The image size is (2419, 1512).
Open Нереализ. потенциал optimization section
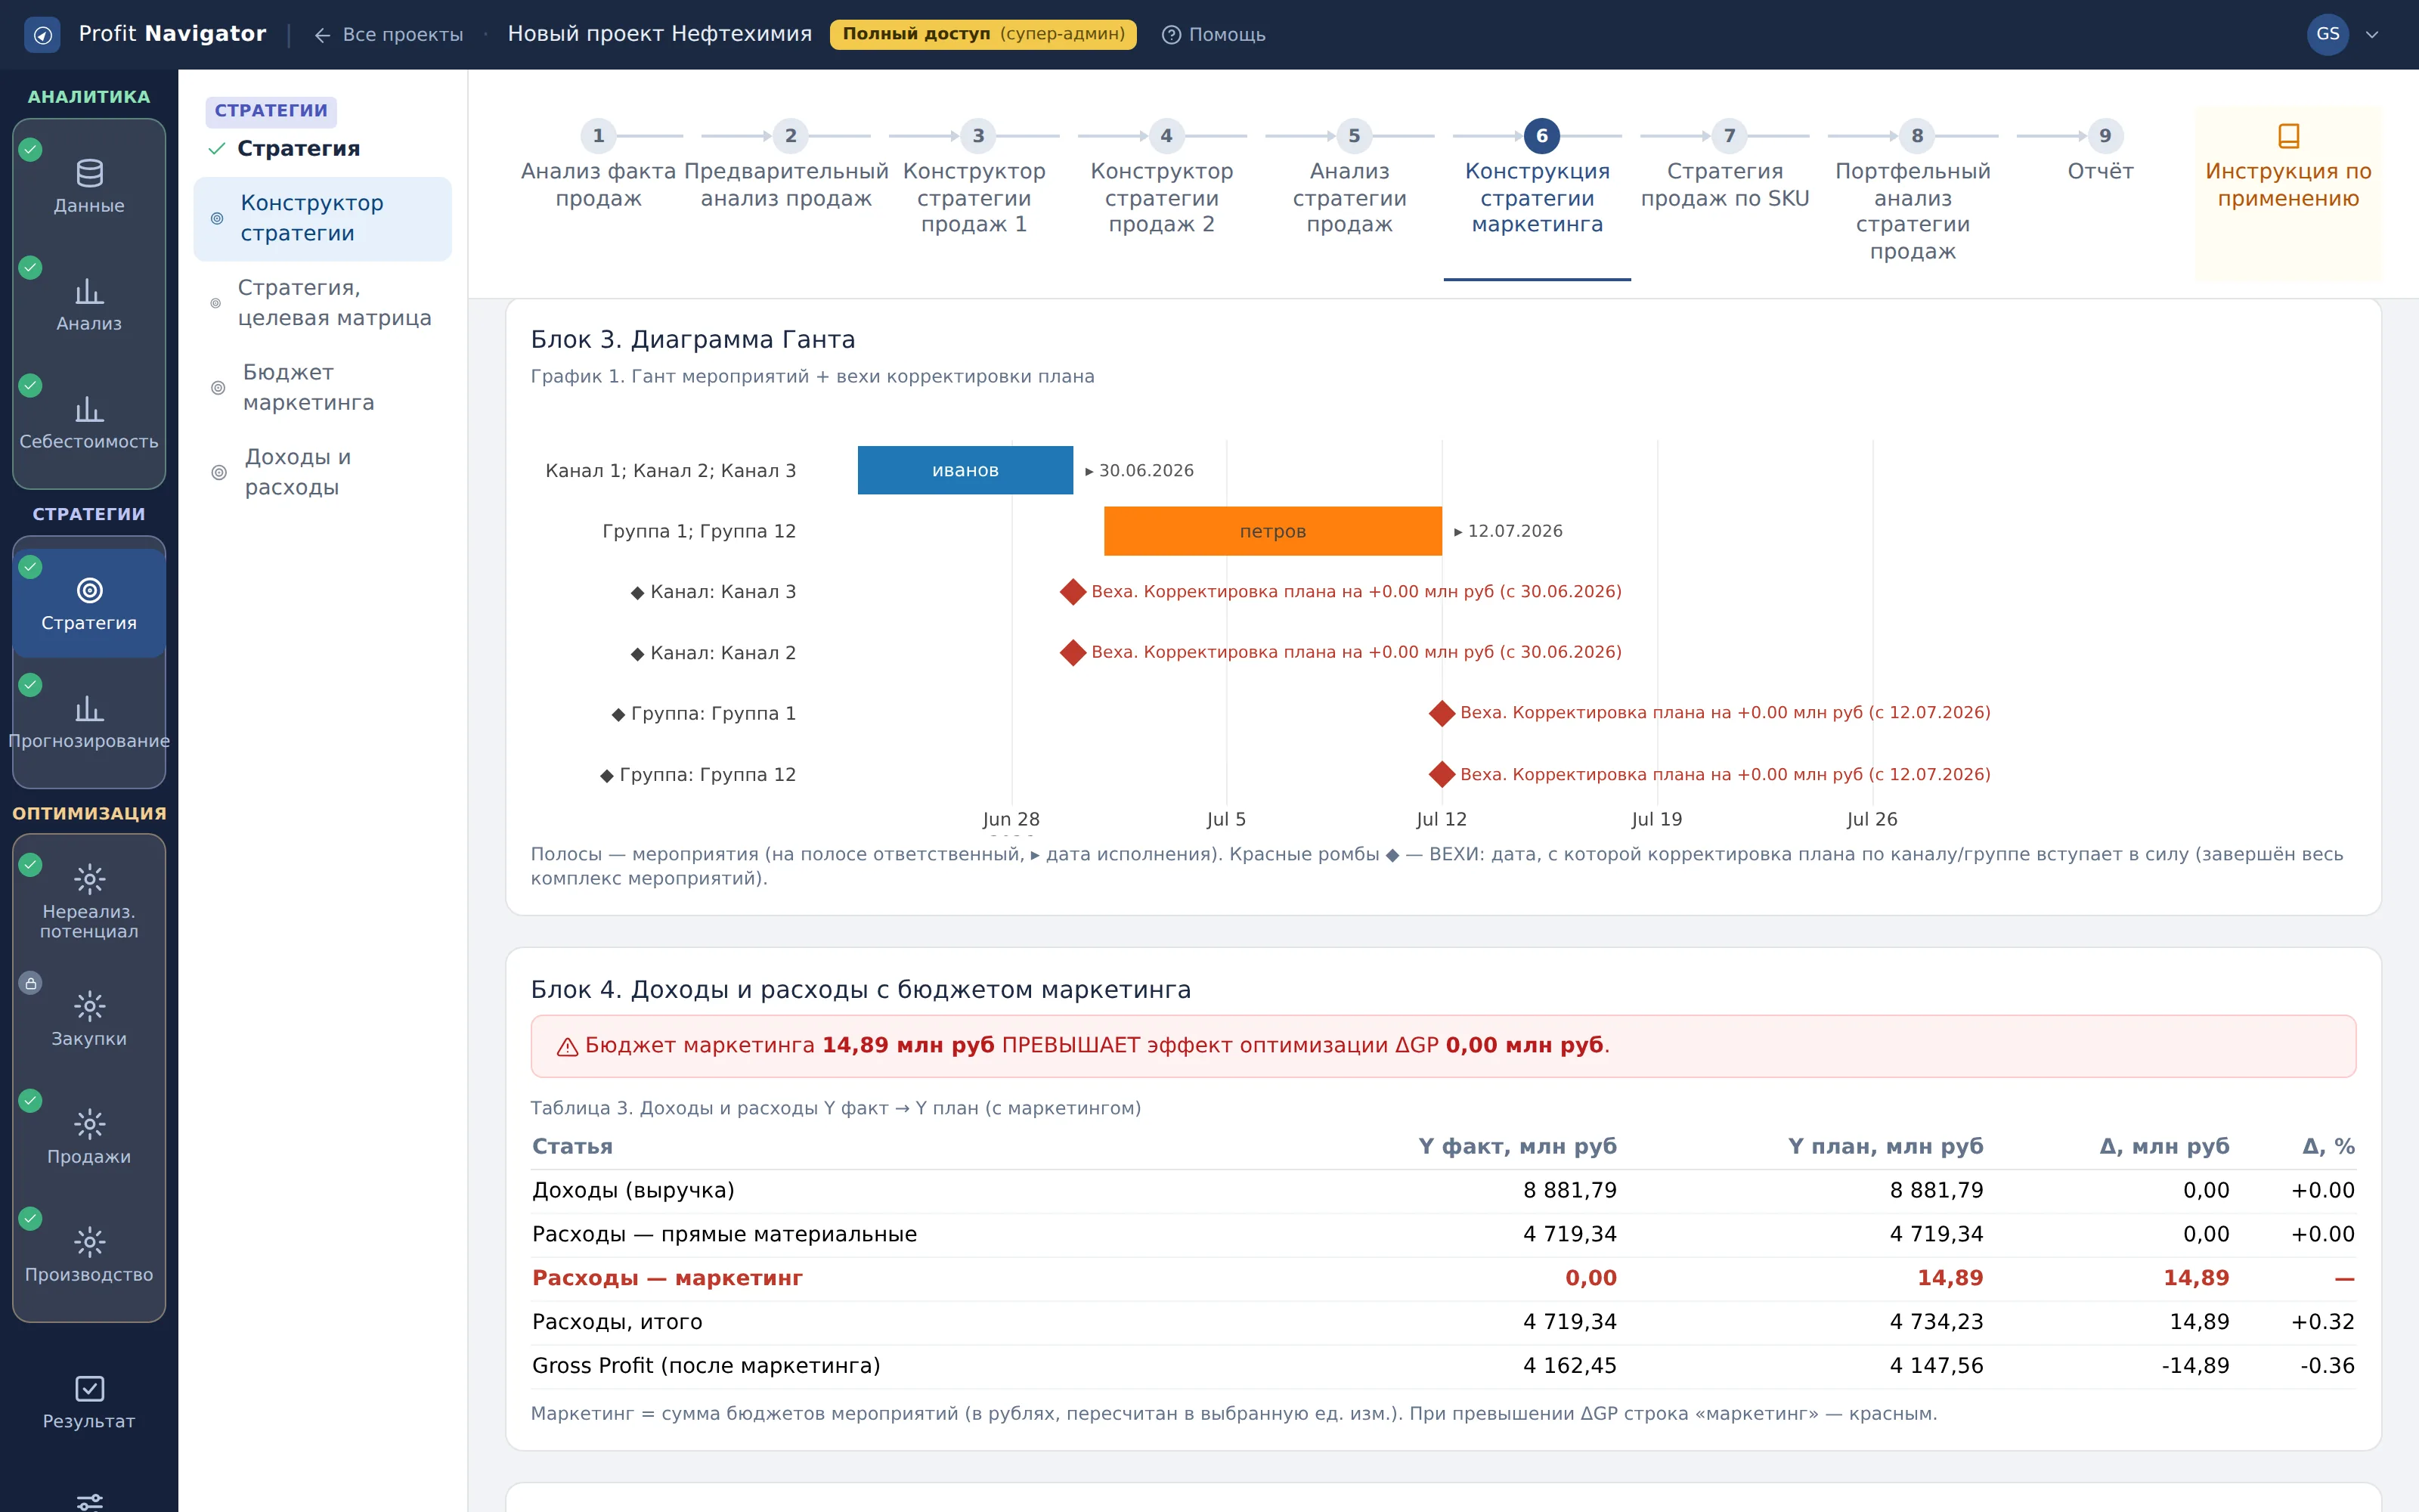89,901
